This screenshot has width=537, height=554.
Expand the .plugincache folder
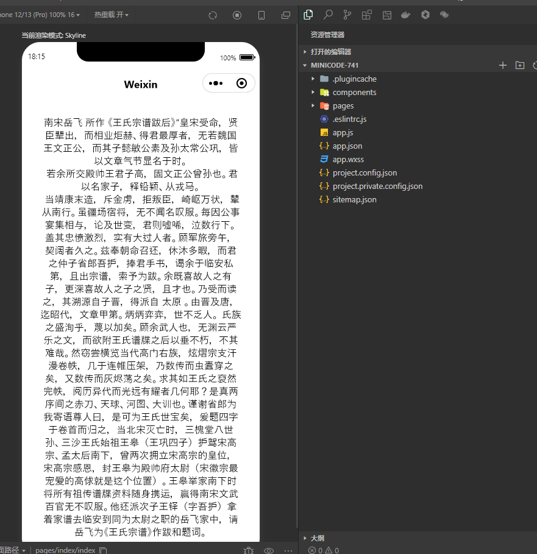tap(418, 79)
